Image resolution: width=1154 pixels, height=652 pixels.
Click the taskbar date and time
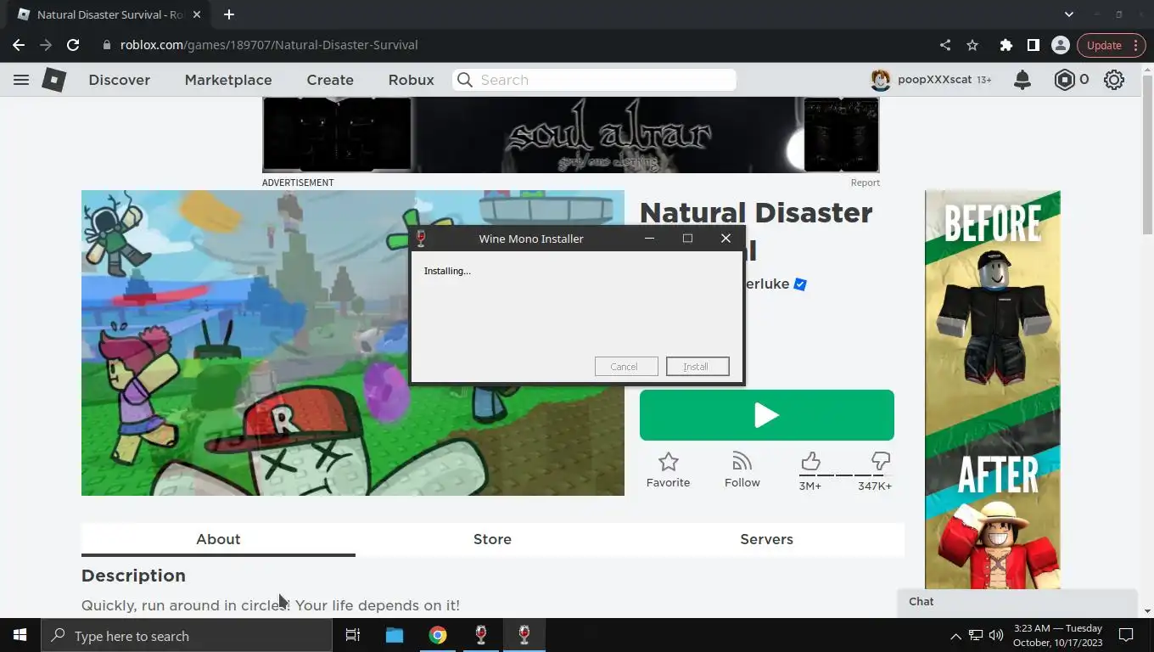click(1057, 635)
